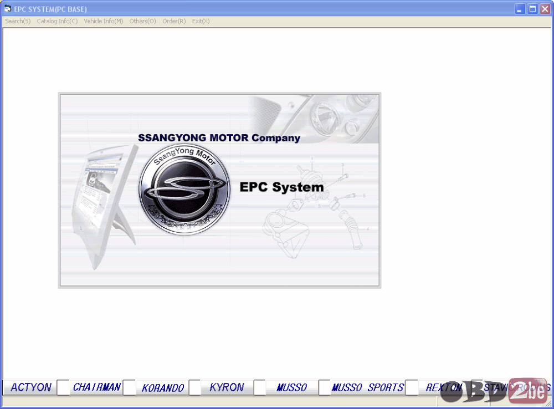Viewport: 554px width, 409px height.
Task: Select the ACTYON vehicle model button
Action: [x=30, y=387]
